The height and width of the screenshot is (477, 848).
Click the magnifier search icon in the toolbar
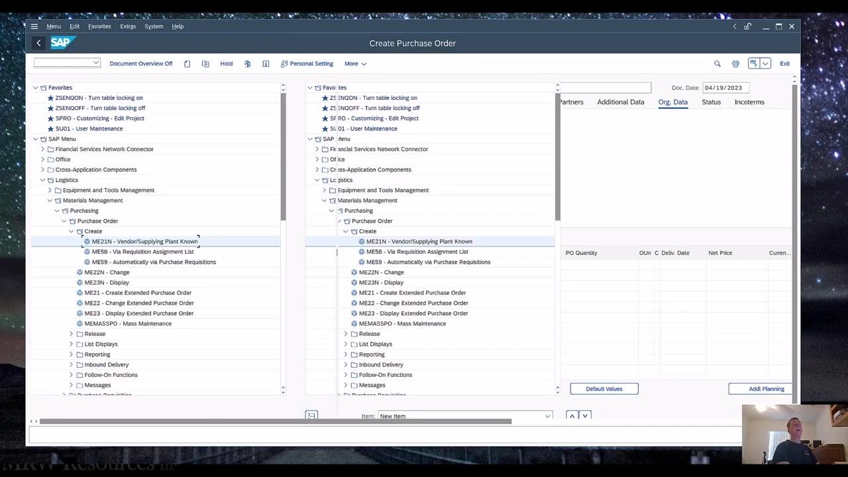[717, 64]
